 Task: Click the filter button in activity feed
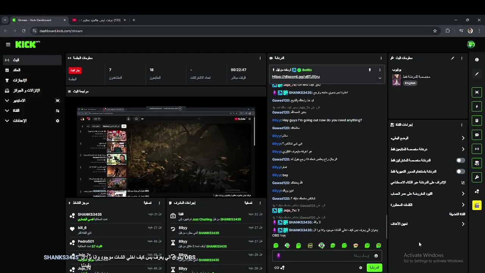(x=147, y=203)
